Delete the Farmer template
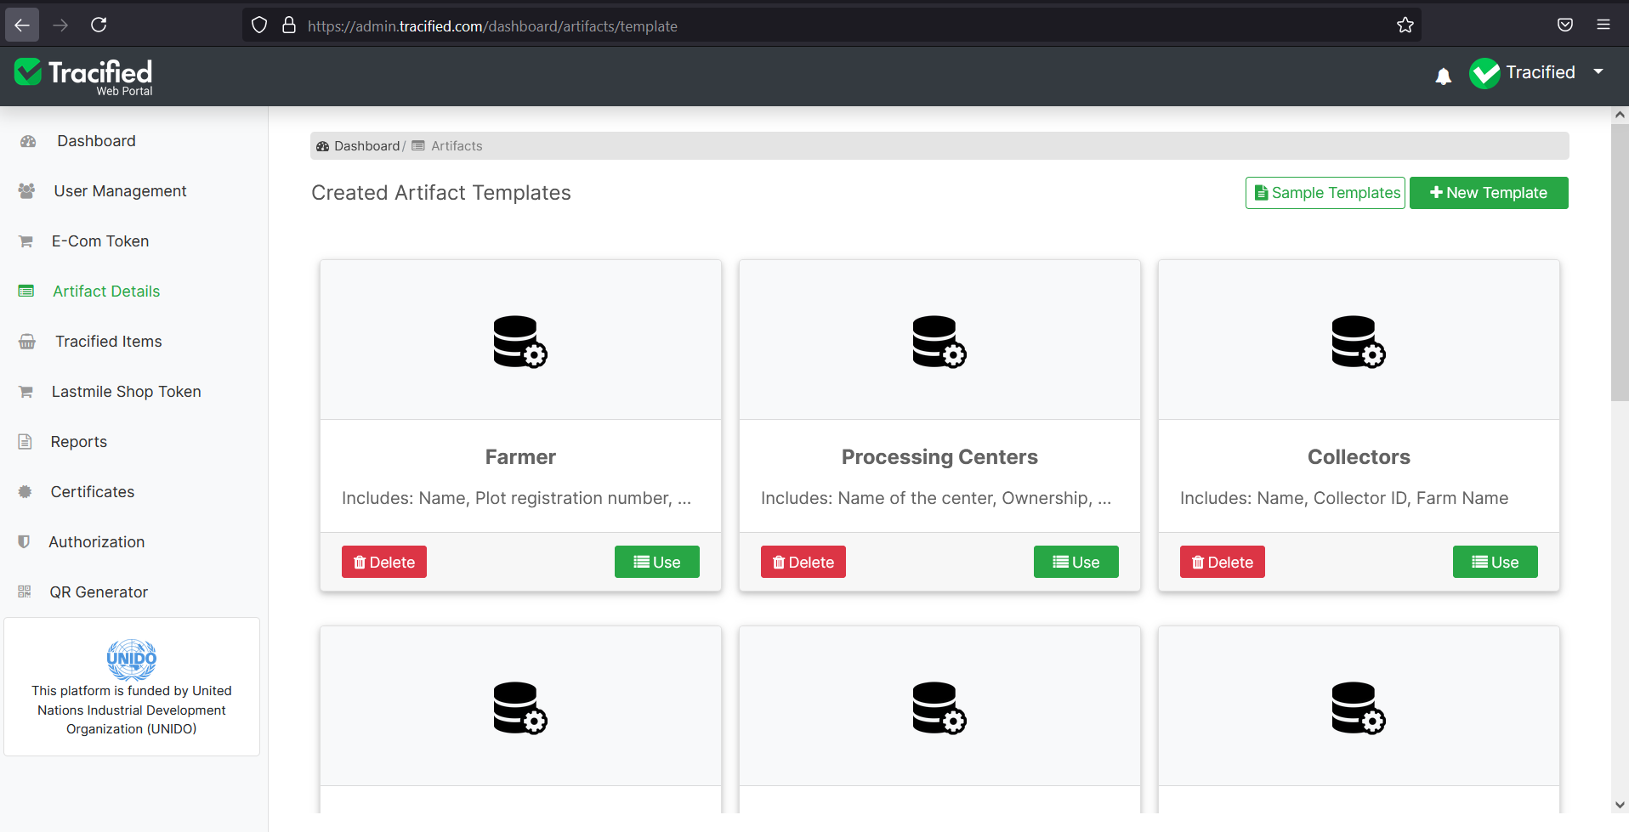Image resolution: width=1629 pixels, height=832 pixels. click(x=384, y=562)
